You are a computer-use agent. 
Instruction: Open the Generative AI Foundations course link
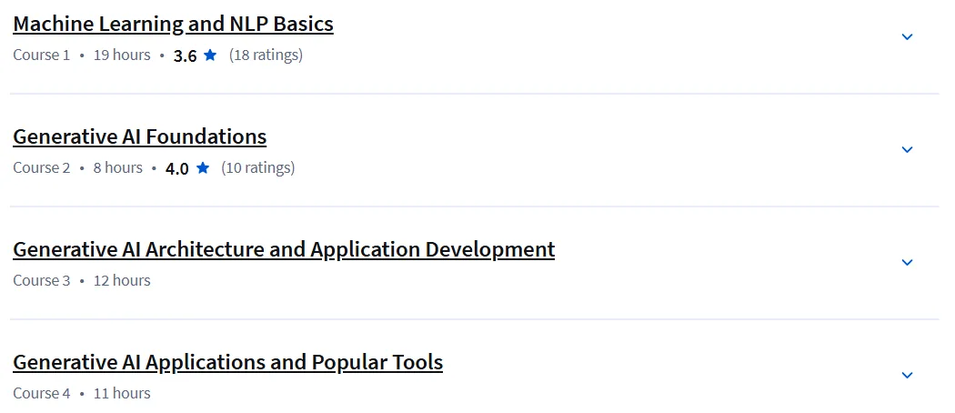139,136
